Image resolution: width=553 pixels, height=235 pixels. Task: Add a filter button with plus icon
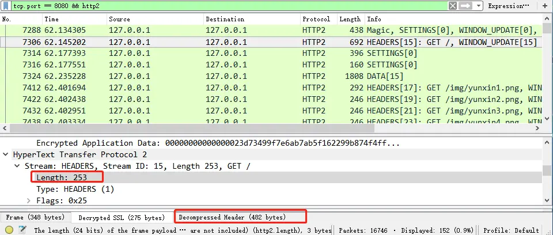tap(546, 6)
